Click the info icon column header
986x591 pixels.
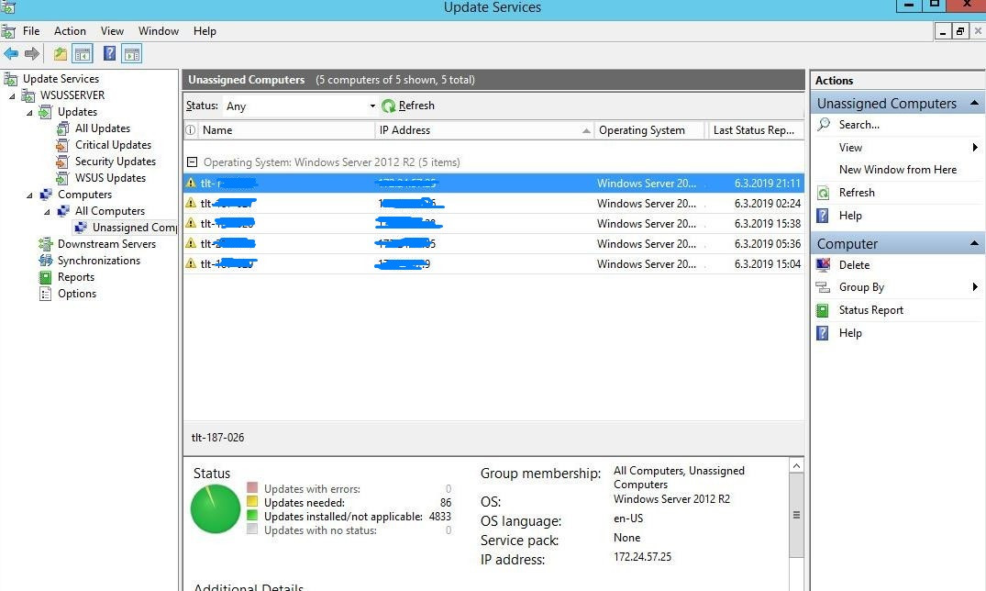[x=191, y=130]
